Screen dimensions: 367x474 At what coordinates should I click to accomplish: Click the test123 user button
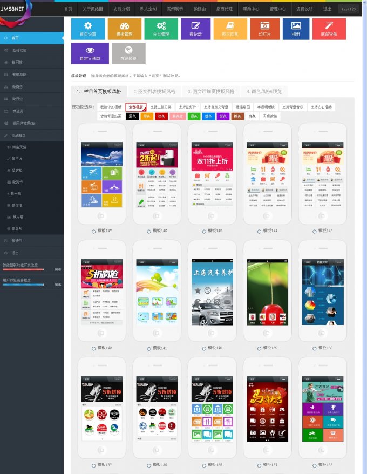tap(349, 9)
